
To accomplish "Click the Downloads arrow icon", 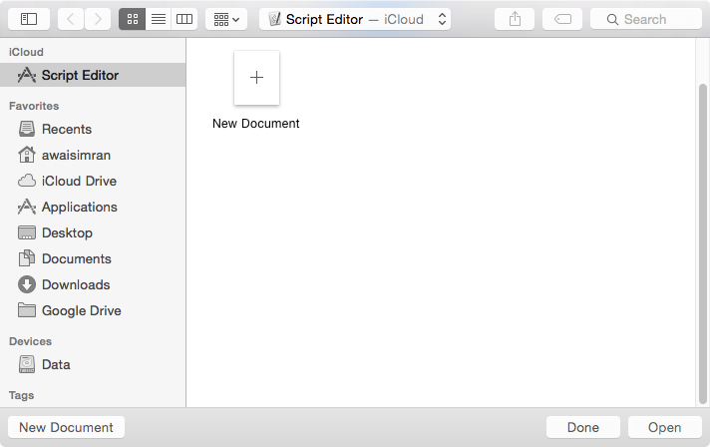I will (x=27, y=284).
